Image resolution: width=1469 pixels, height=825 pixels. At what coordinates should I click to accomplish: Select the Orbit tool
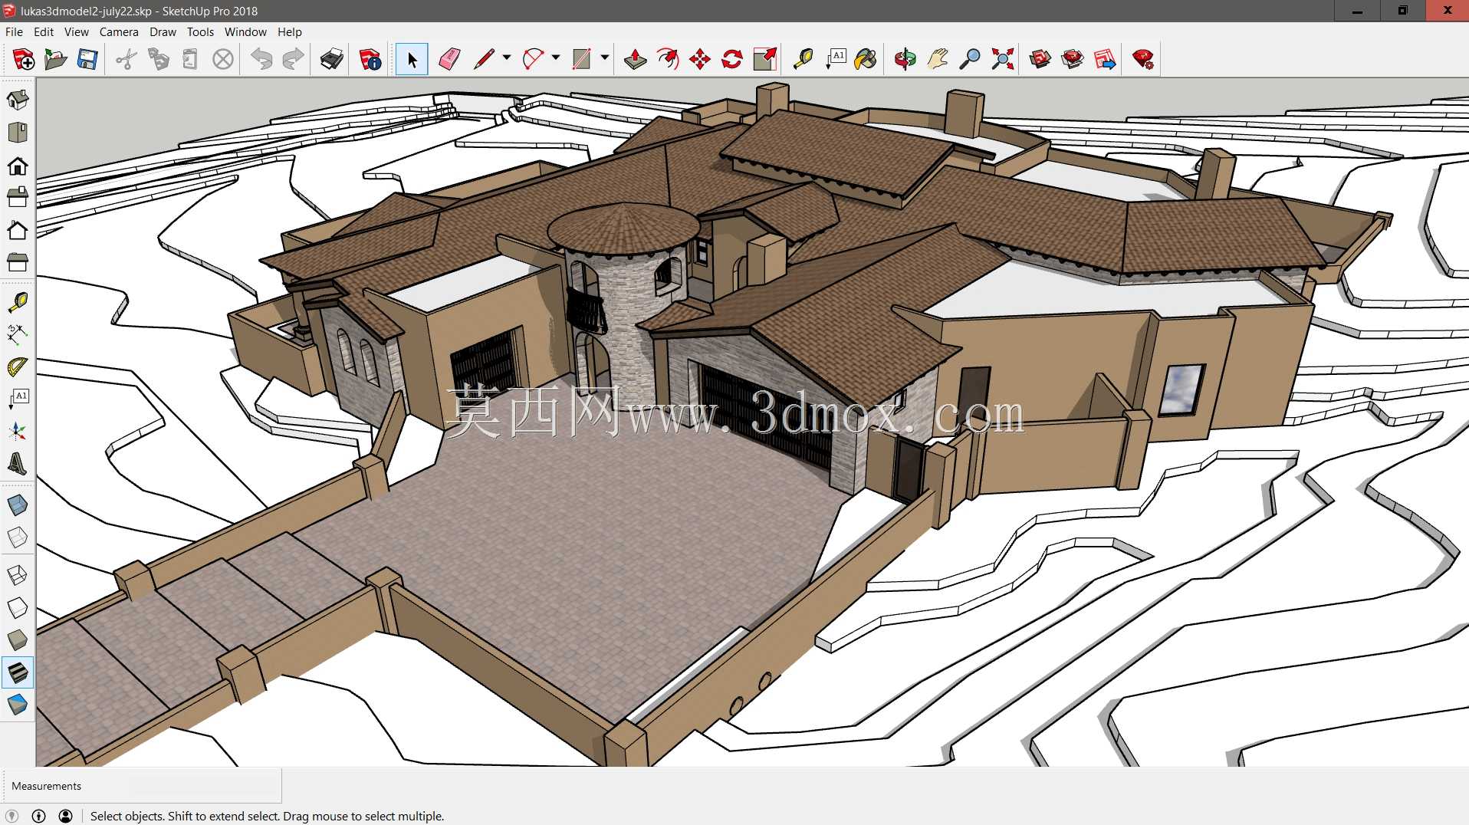pos(905,59)
